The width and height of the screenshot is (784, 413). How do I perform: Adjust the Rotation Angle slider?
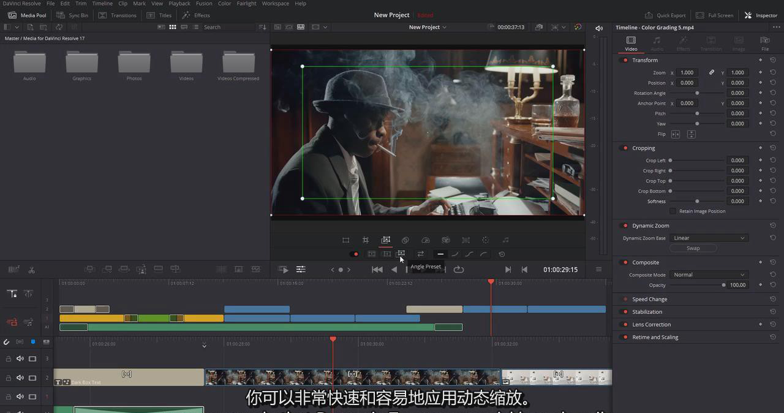click(x=697, y=93)
